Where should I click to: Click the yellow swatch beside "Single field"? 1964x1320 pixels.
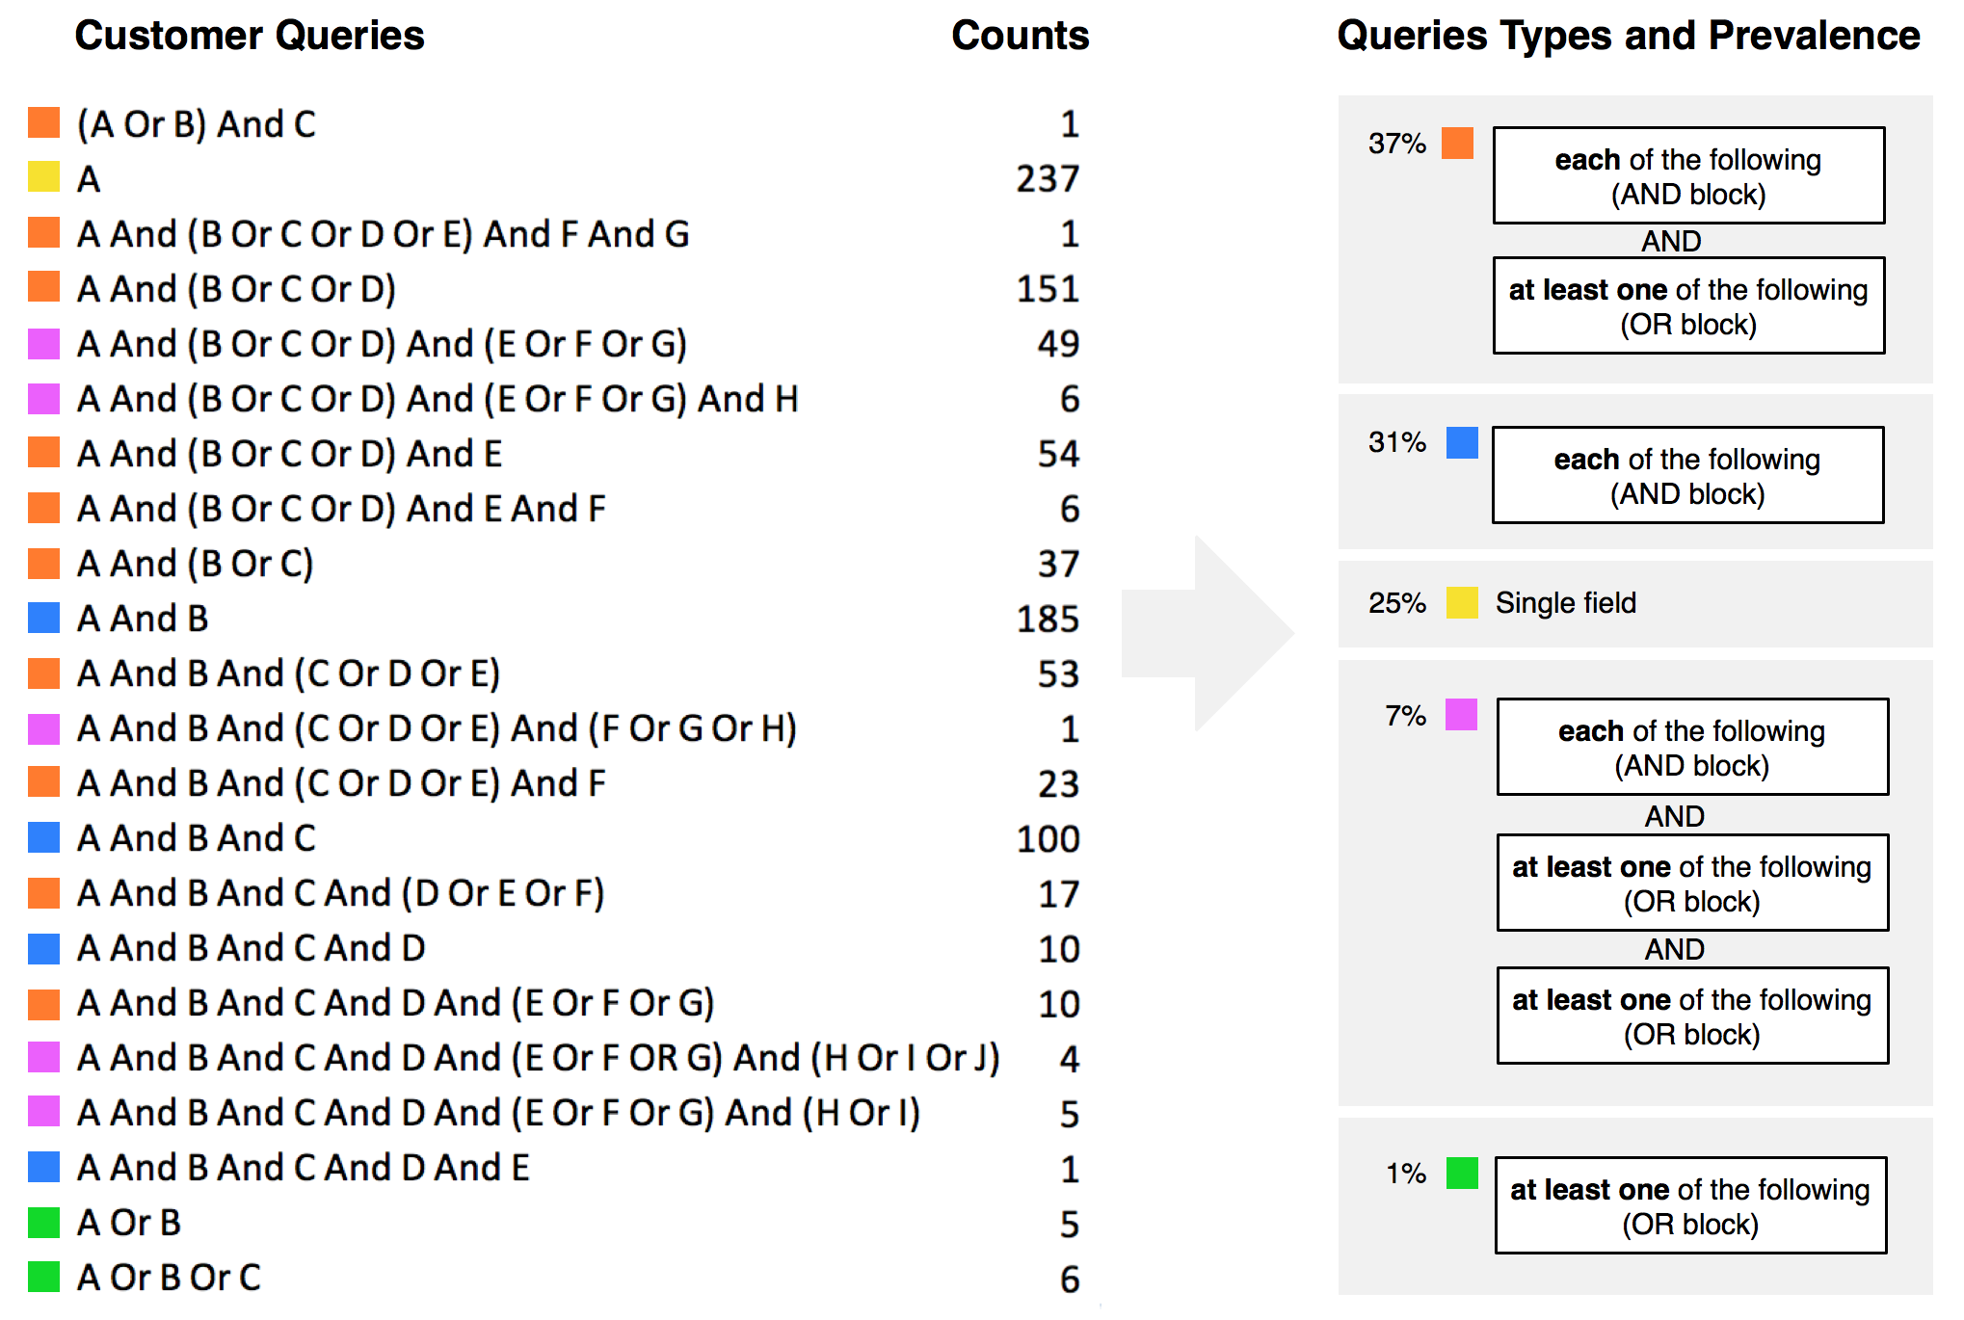point(1462,603)
